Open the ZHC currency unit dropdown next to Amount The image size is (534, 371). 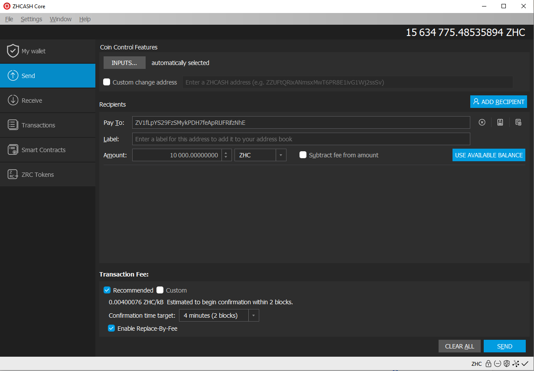[260, 155]
